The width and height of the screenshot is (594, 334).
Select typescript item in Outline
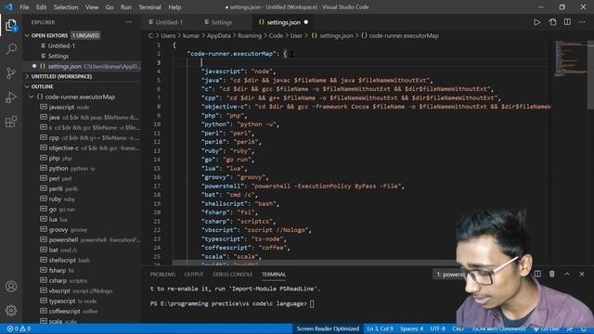82,301
